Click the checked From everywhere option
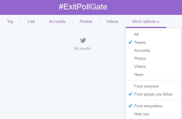The height and width of the screenshot is (119, 182). (x=148, y=106)
